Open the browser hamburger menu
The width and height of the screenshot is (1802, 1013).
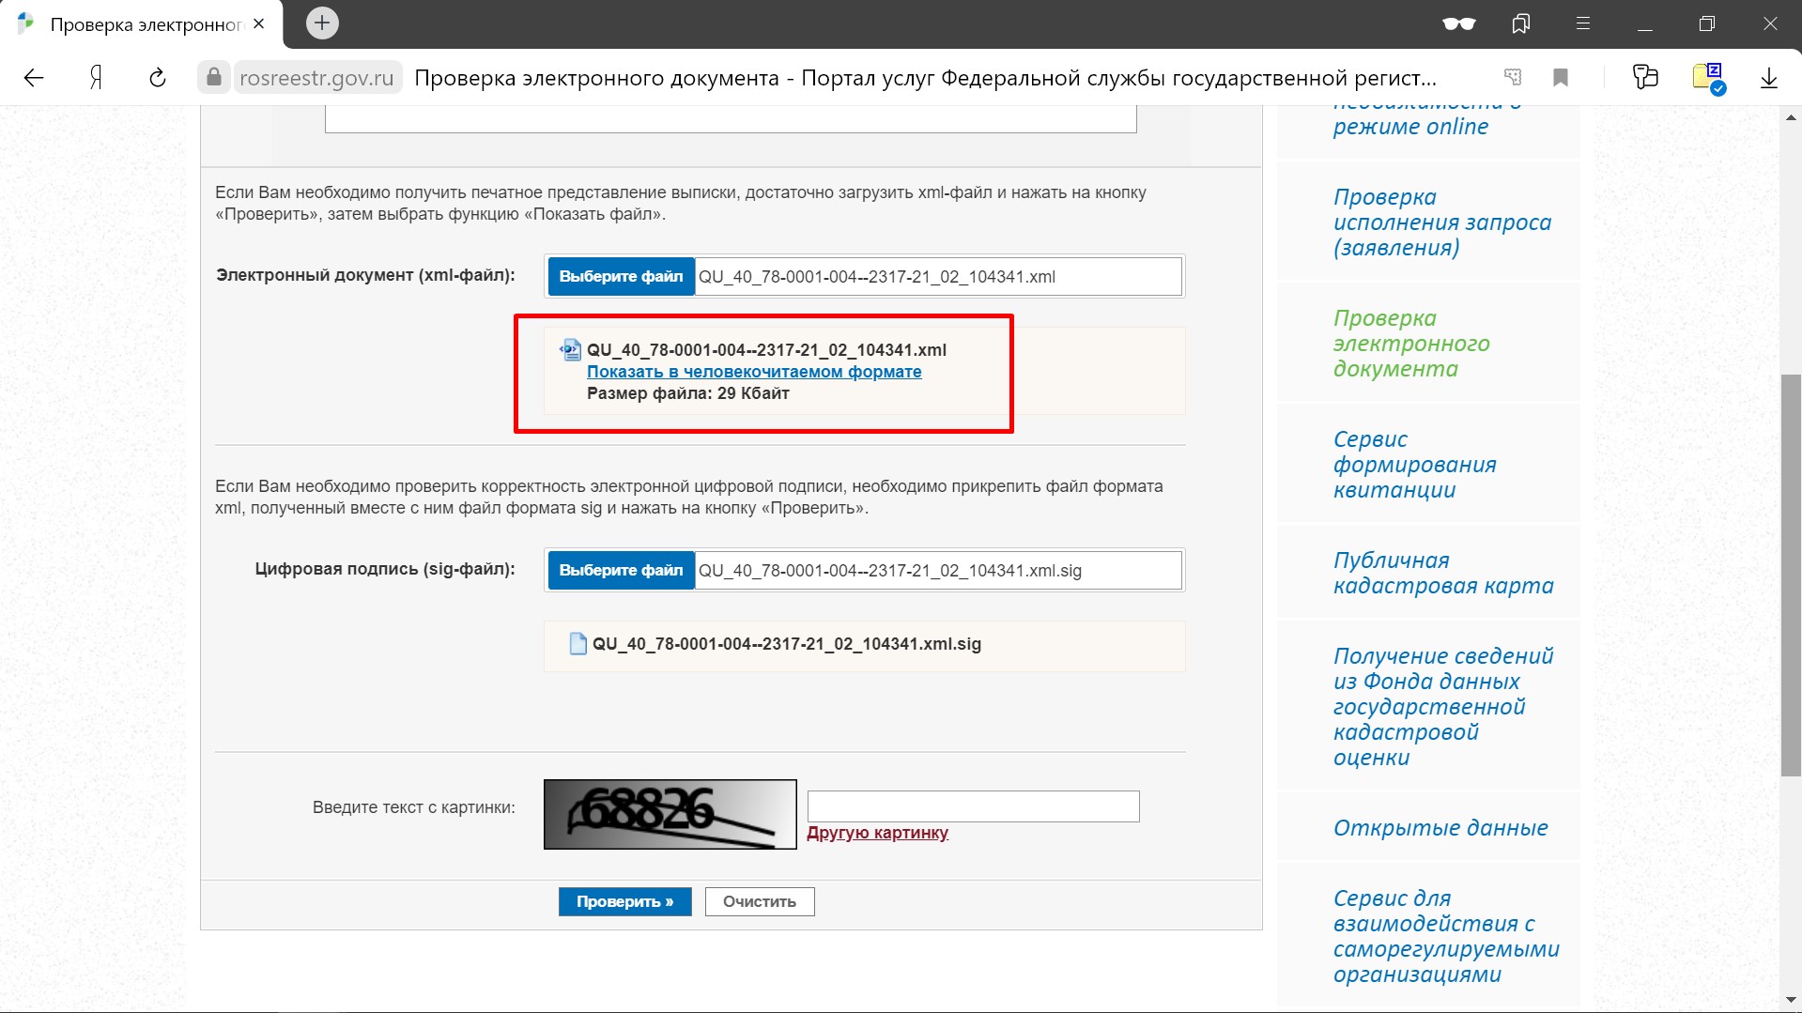click(x=1583, y=24)
